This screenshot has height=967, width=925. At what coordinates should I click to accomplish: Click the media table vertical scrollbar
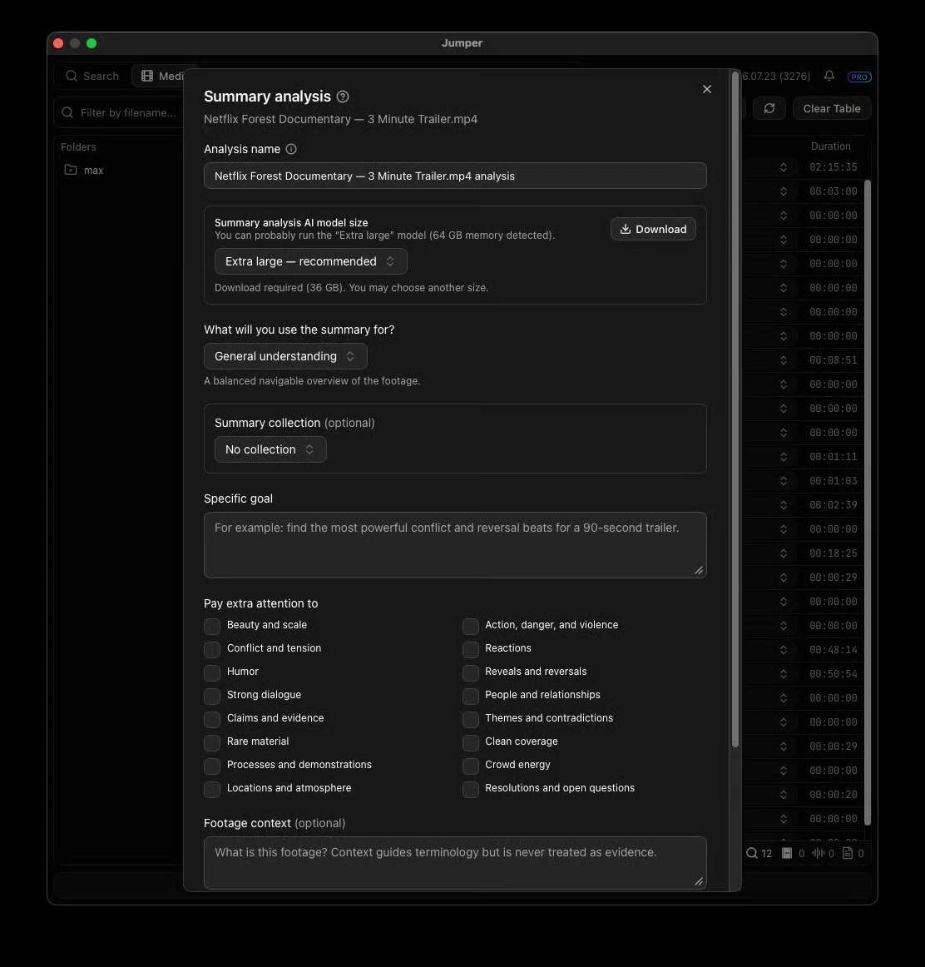(868, 503)
